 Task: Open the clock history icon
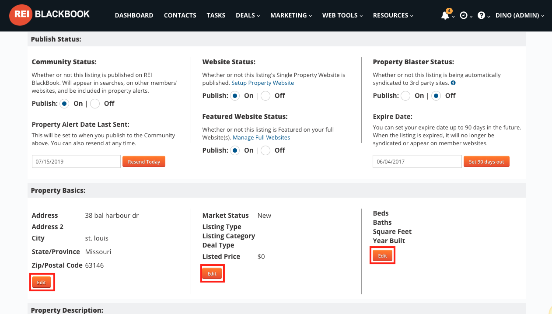(x=464, y=15)
